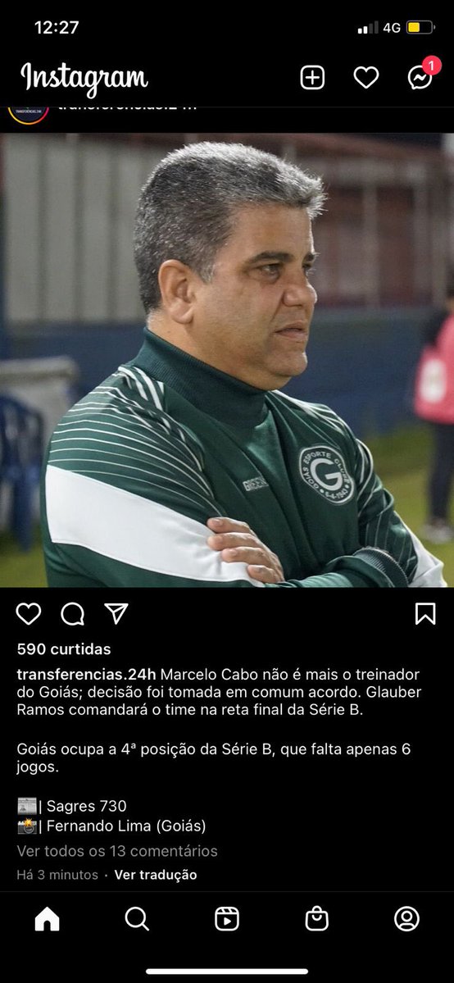Go to Home tab in bottom bar
The image size is (454, 983).
coord(47,919)
